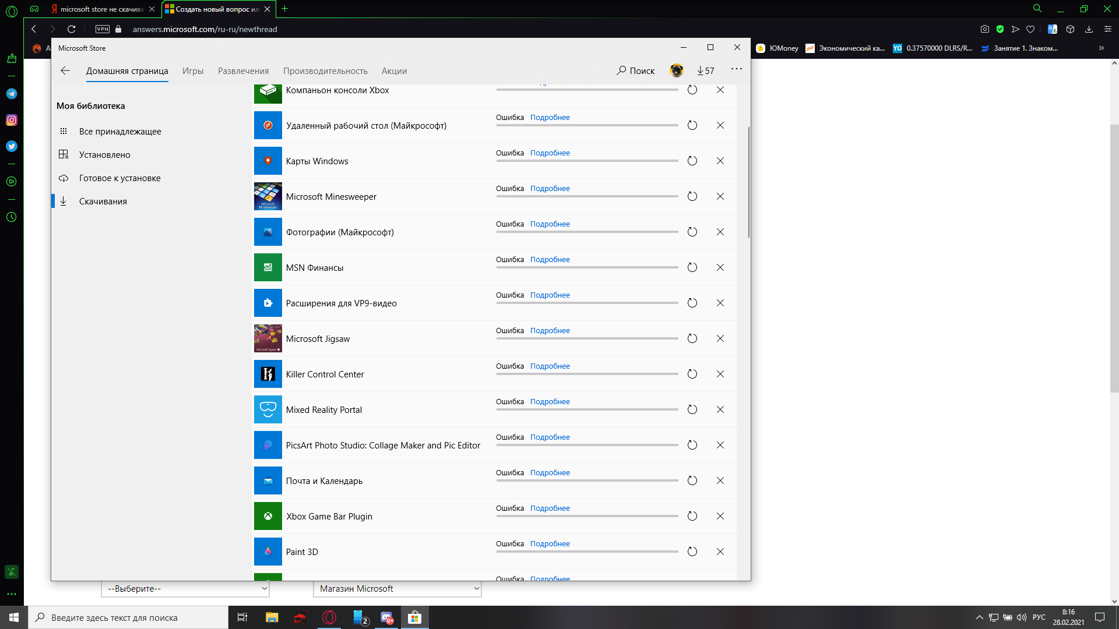Cancel download of Расширения для VP9-видео
This screenshot has height=629, width=1119.
tap(720, 303)
